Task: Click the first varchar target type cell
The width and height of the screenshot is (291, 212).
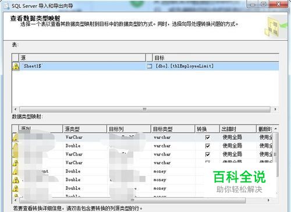Action: pyautogui.click(x=173, y=137)
